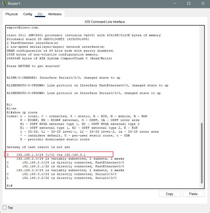Click the 192.168.3.0/24 directly connected Serial0/3/0 line

click(x=62, y=174)
